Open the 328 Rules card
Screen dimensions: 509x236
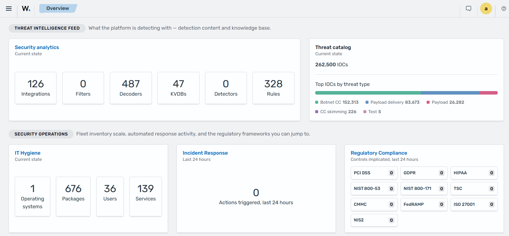[x=273, y=88]
